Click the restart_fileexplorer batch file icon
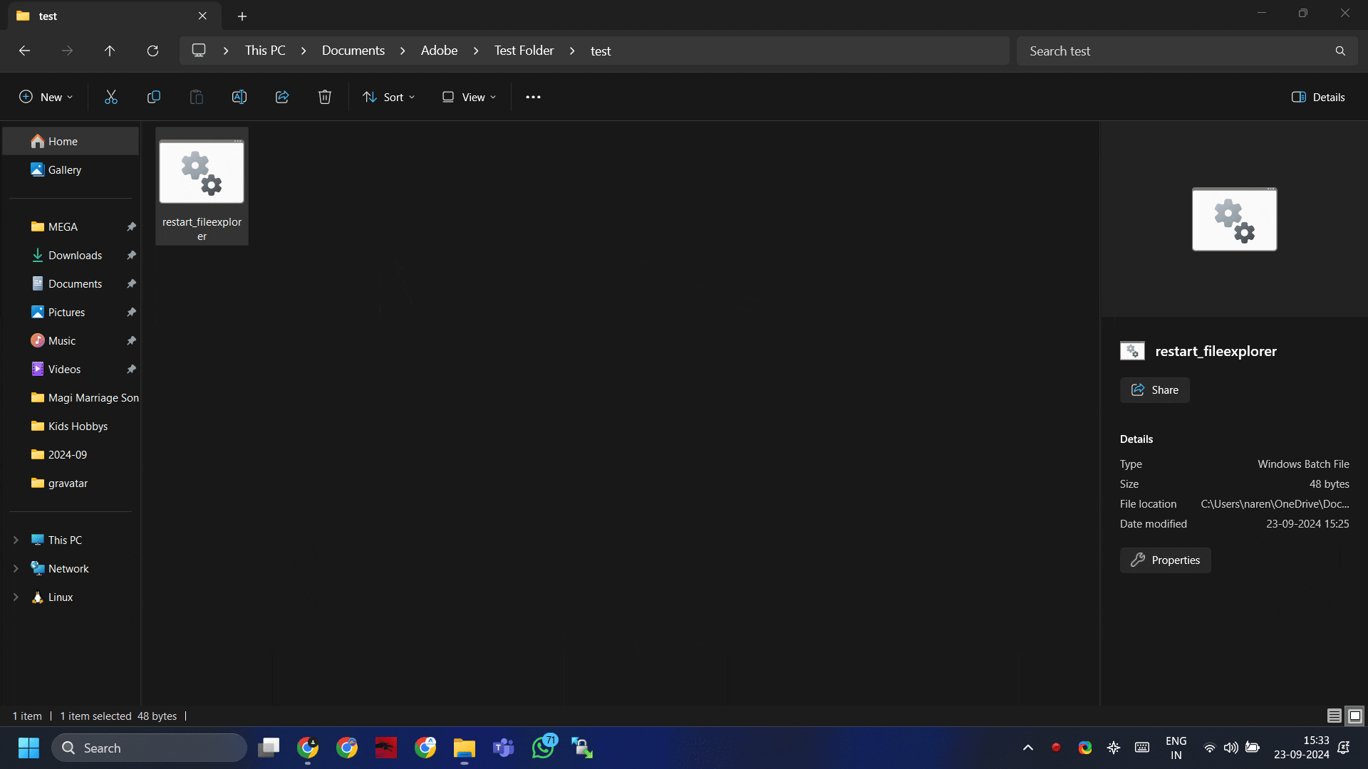 (201, 172)
